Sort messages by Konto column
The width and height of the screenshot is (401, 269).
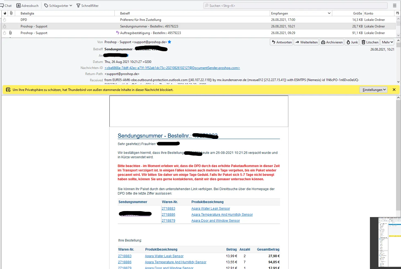(x=379, y=13)
